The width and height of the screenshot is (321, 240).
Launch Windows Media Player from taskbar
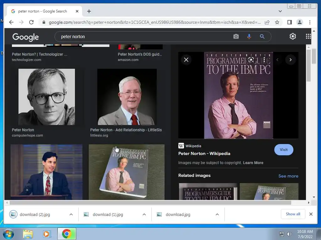tap(46, 234)
